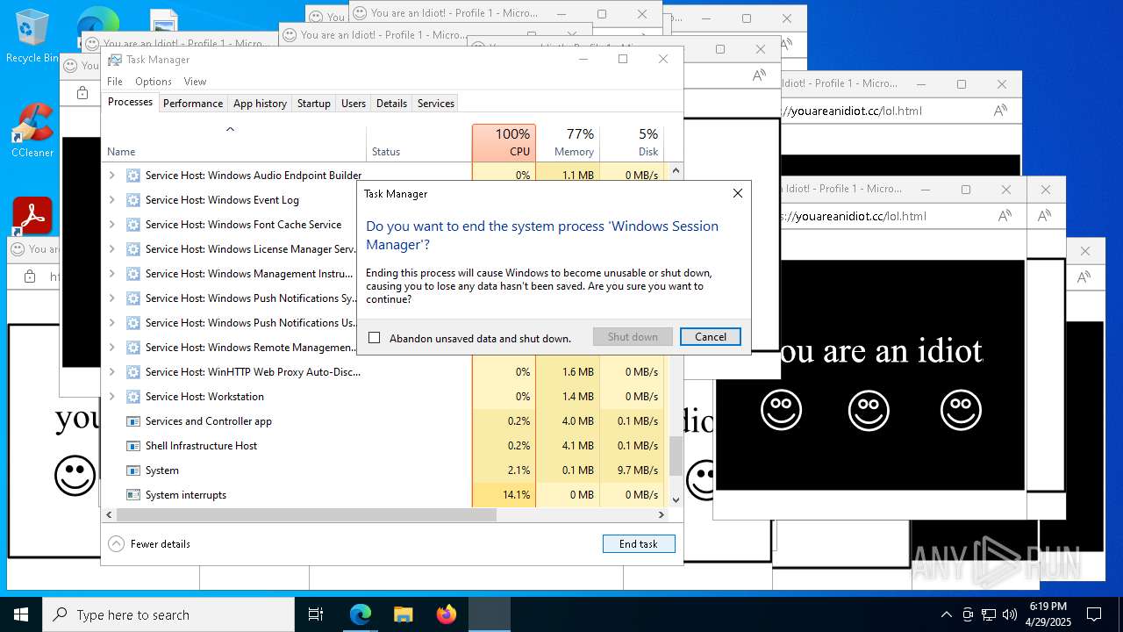Click the volume icon in system tray
Screen dimensions: 1123x632
pos(1010,614)
